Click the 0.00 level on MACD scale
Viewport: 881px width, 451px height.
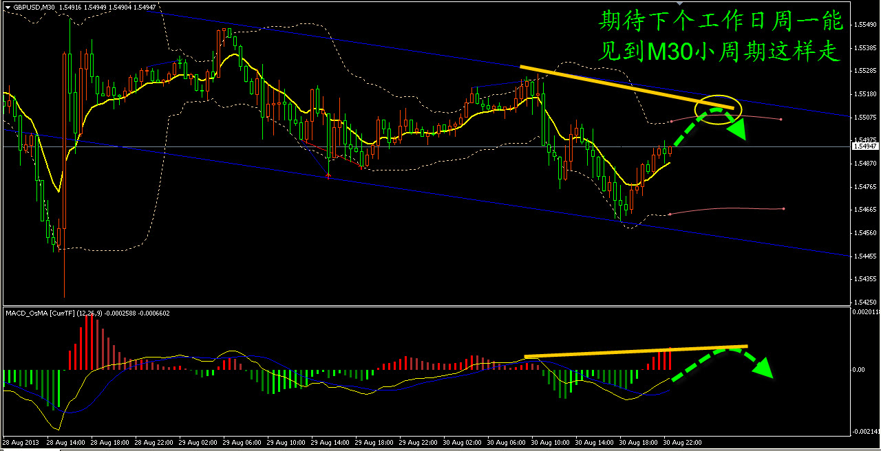click(x=860, y=370)
